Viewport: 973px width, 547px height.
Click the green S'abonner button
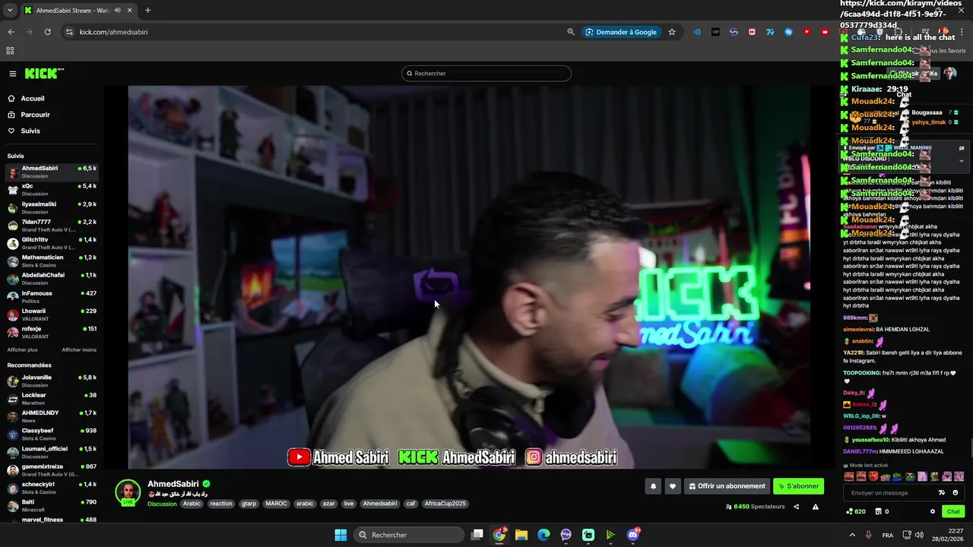coord(798,486)
